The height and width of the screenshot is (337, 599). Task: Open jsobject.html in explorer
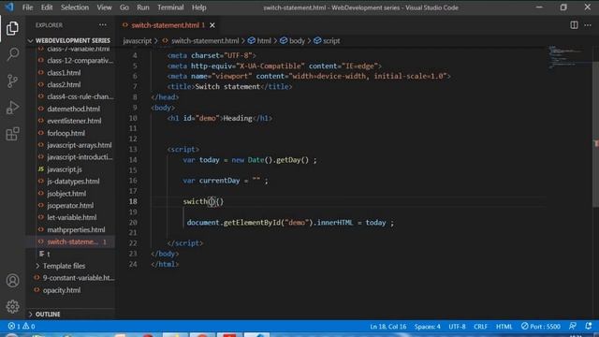coord(71,194)
